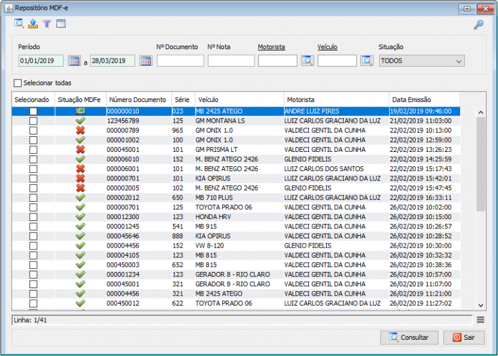Click green check status for document 123456789

coord(80,121)
